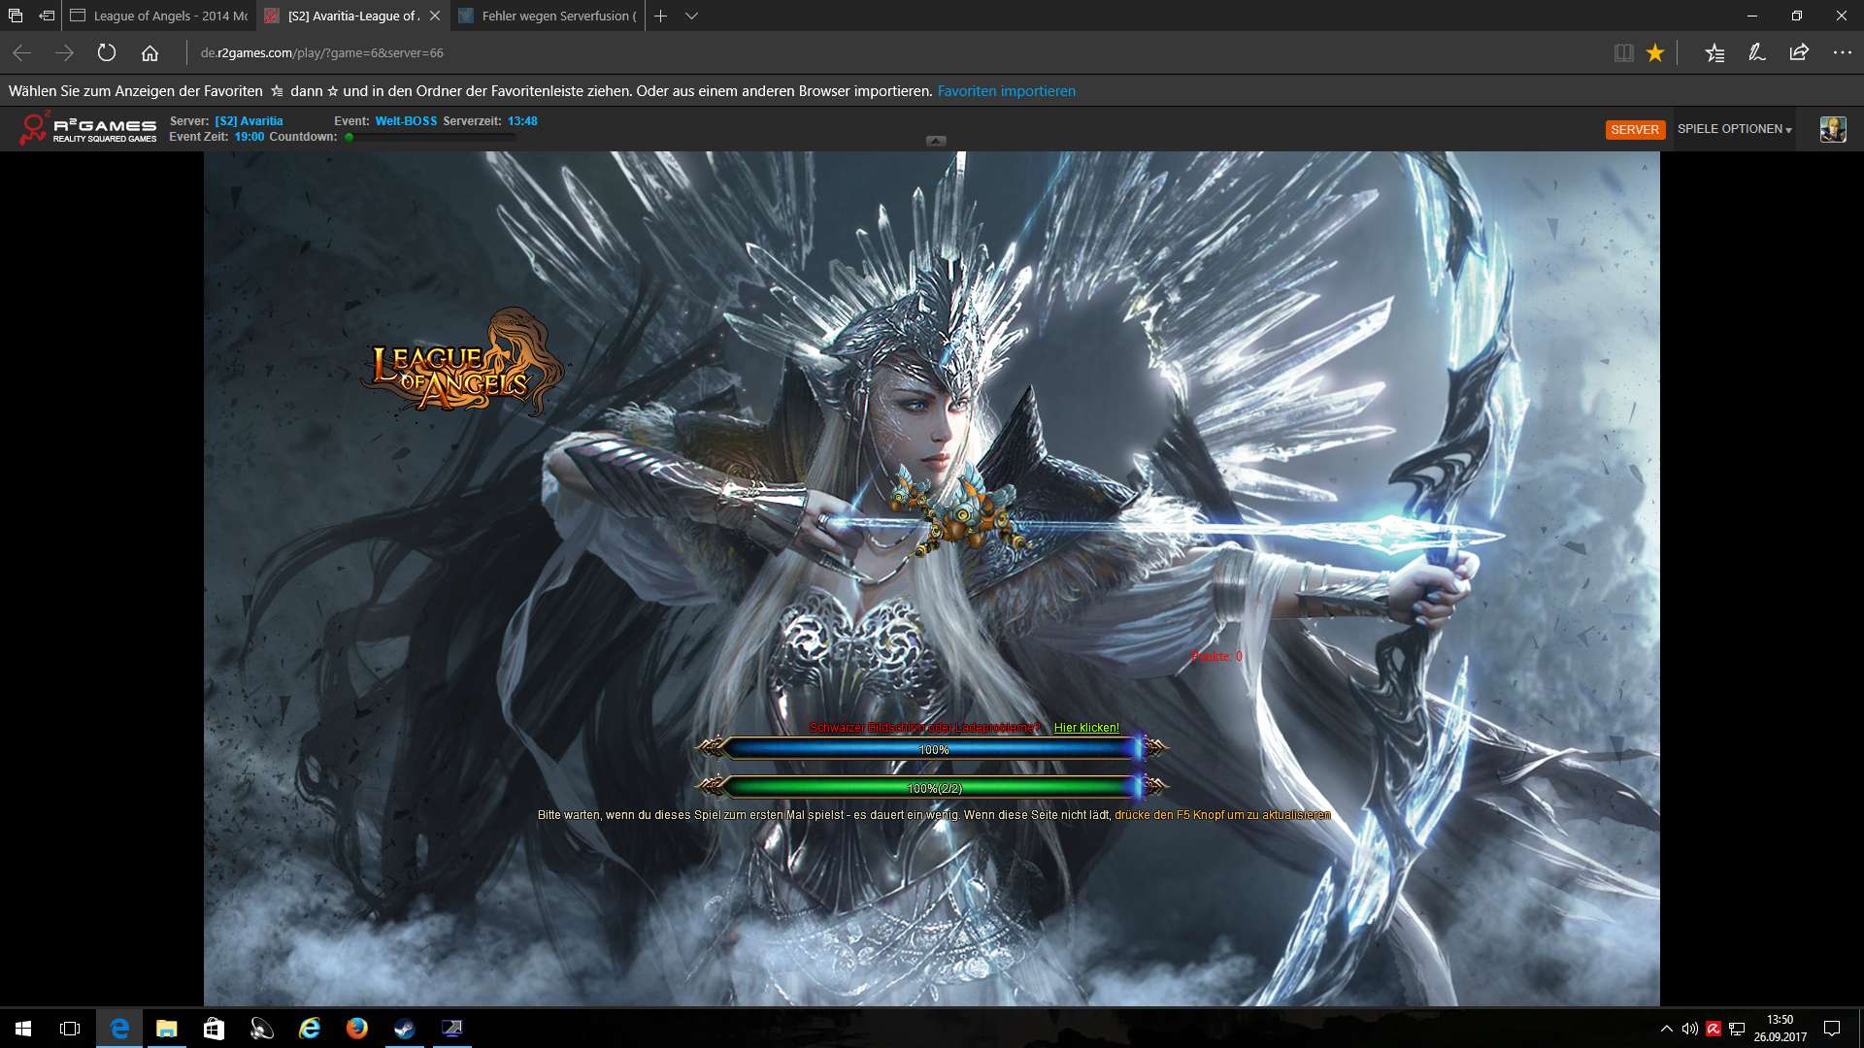Switch to the Fehler wegen Serverfusion tab

(548, 16)
